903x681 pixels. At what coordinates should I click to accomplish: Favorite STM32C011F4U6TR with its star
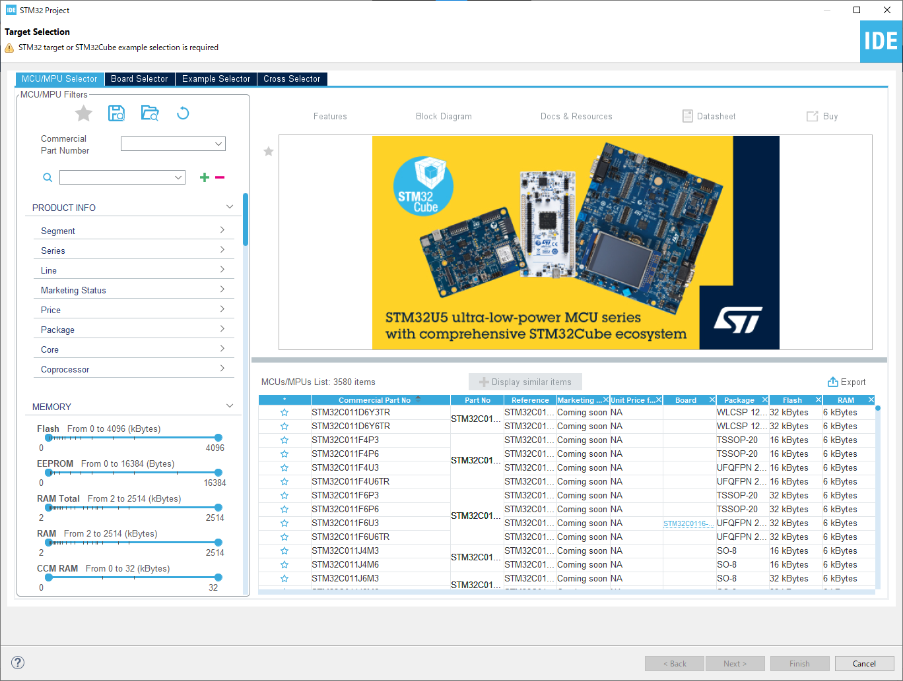(284, 482)
